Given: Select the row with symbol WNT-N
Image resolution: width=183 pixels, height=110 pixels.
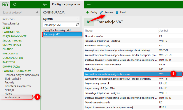Looking at the screenshot, I should [x=133, y=50].
